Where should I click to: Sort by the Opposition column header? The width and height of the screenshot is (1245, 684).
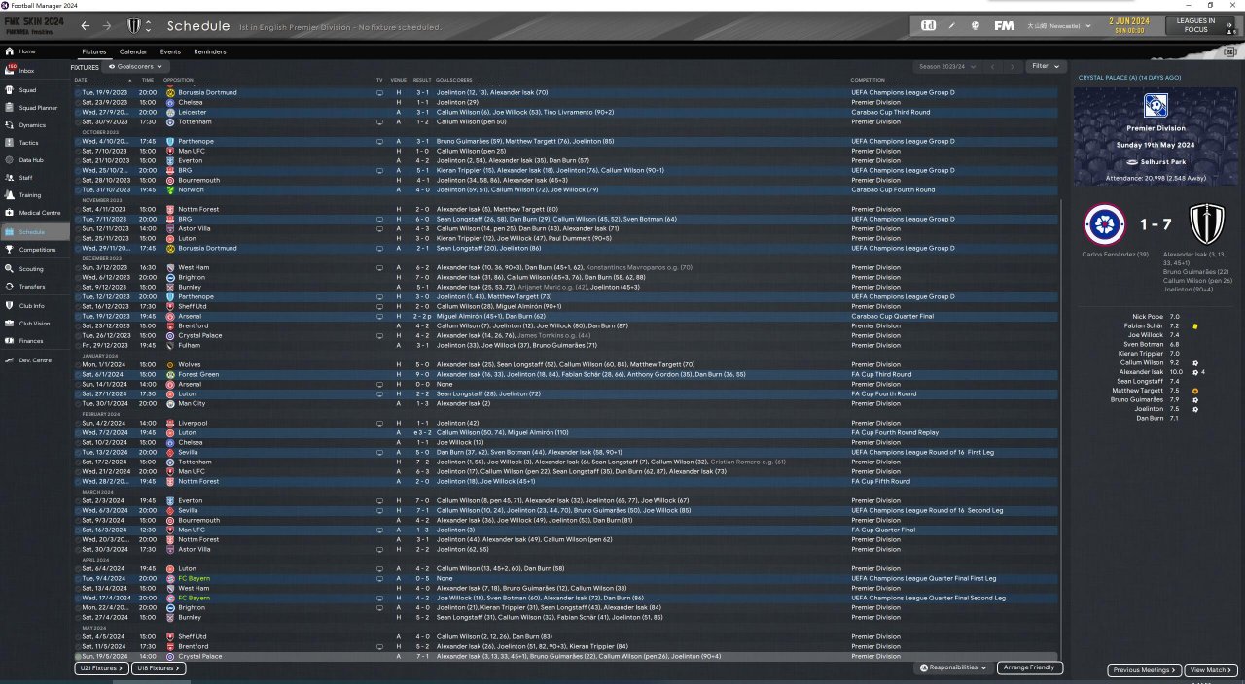click(179, 80)
